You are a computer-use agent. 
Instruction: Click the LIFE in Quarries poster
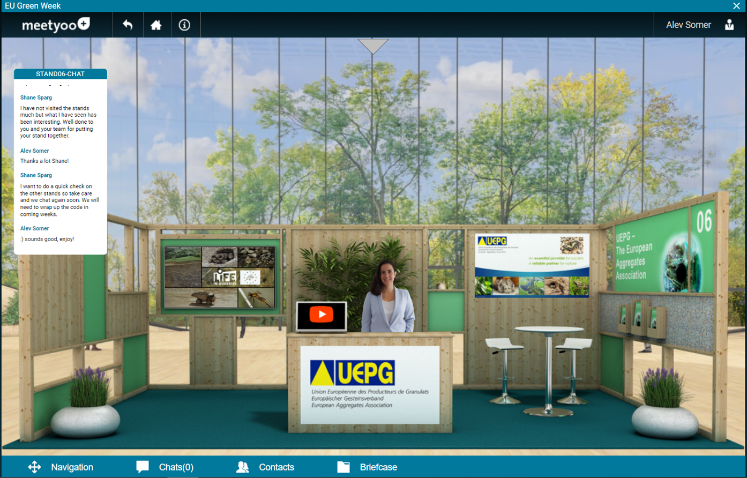point(220,278)
